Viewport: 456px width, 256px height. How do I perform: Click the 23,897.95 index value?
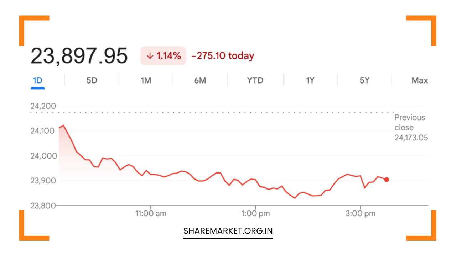coord(79,56)
